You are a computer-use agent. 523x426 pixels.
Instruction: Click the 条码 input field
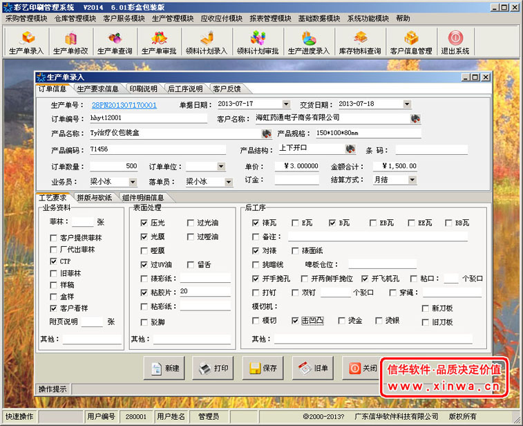click(x=432, y=150)
